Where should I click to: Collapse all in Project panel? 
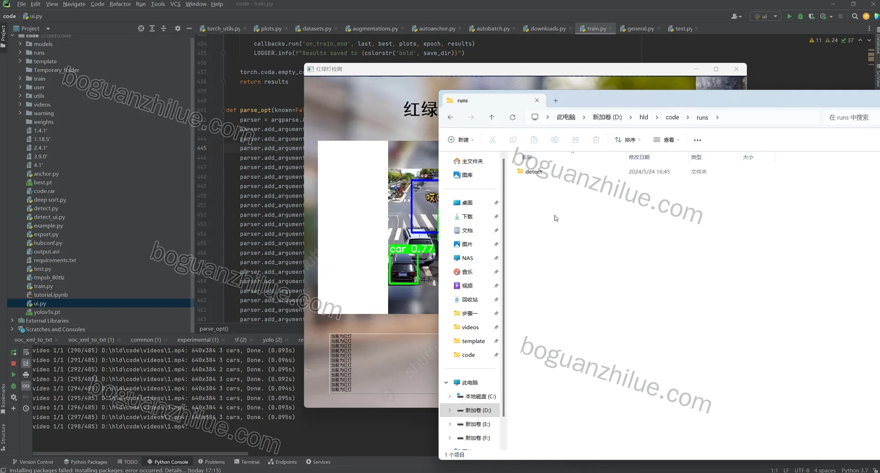click(164, 28)
